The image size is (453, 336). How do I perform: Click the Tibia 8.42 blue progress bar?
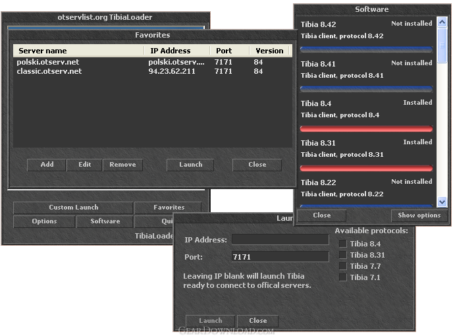(366, 49)
